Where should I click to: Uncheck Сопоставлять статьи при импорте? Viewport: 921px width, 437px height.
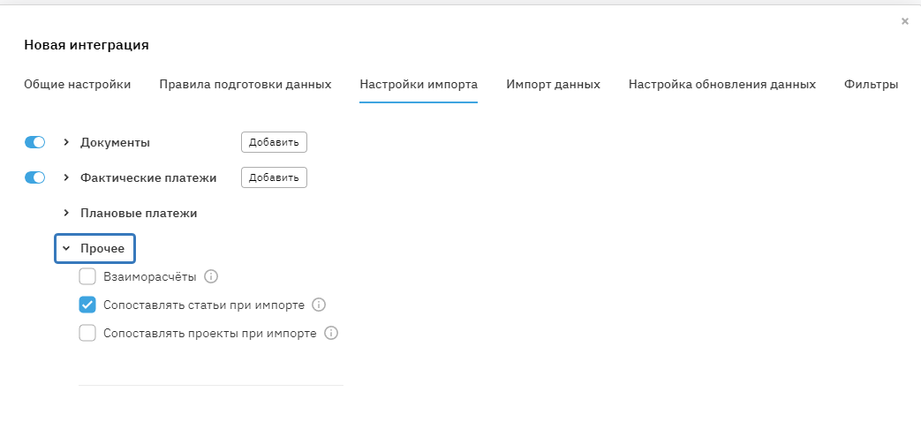coord(87,305)
